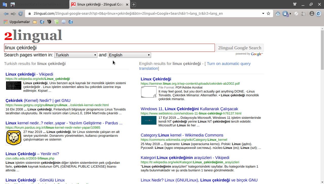The width and height of the screenshot is (324, 184).
Task: Open the home page icon in toolbar
Action: (x=278, y=14)
